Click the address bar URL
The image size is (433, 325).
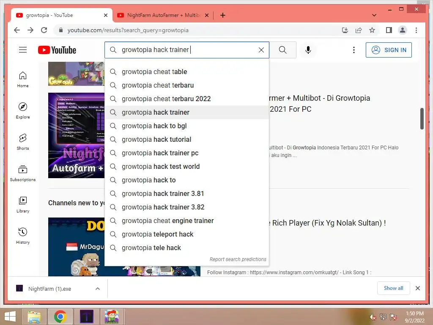tap(128, 30)
